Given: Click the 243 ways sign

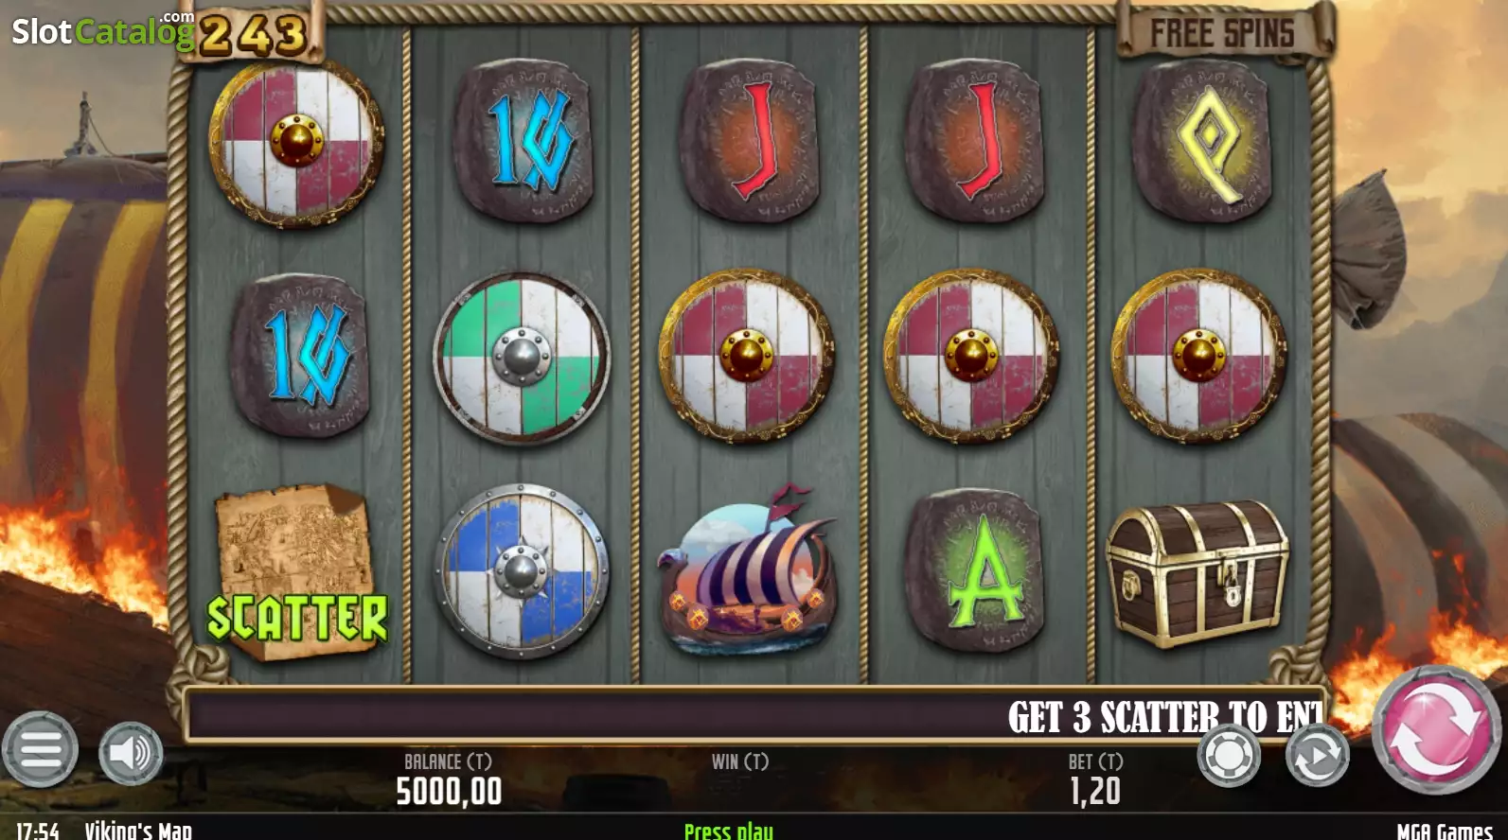Looking at the screenshot, I should (x=252, y=33).
